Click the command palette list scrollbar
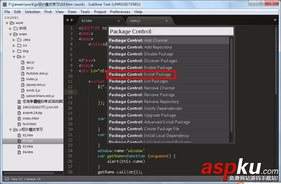281x184 pixels. click(231, 85)
